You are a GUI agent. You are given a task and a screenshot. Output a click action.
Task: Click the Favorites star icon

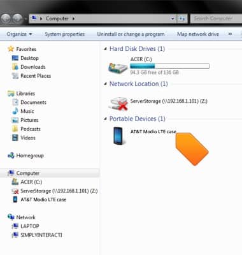coord(11,49)
